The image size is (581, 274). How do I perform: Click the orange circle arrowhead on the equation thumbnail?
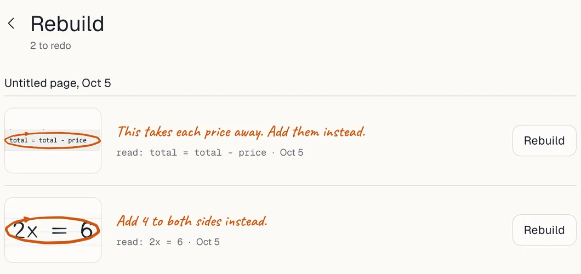coord(27,219)
